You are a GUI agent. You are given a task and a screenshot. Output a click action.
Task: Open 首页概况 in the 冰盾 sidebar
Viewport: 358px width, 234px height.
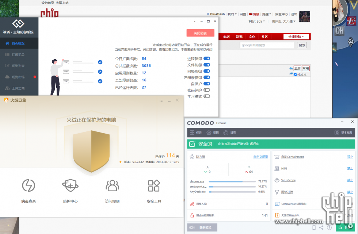[19, 43]
